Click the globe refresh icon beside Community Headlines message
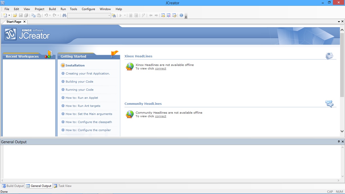This screenshot has width=345, height=194. tap(130, 114)
